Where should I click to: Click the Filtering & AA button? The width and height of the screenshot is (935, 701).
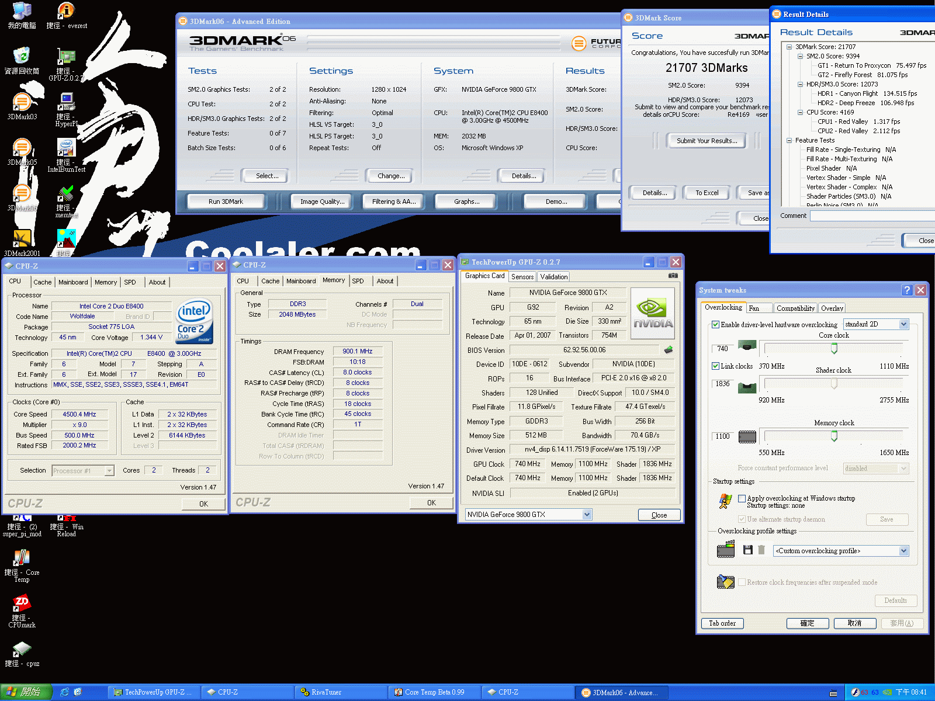394,202
